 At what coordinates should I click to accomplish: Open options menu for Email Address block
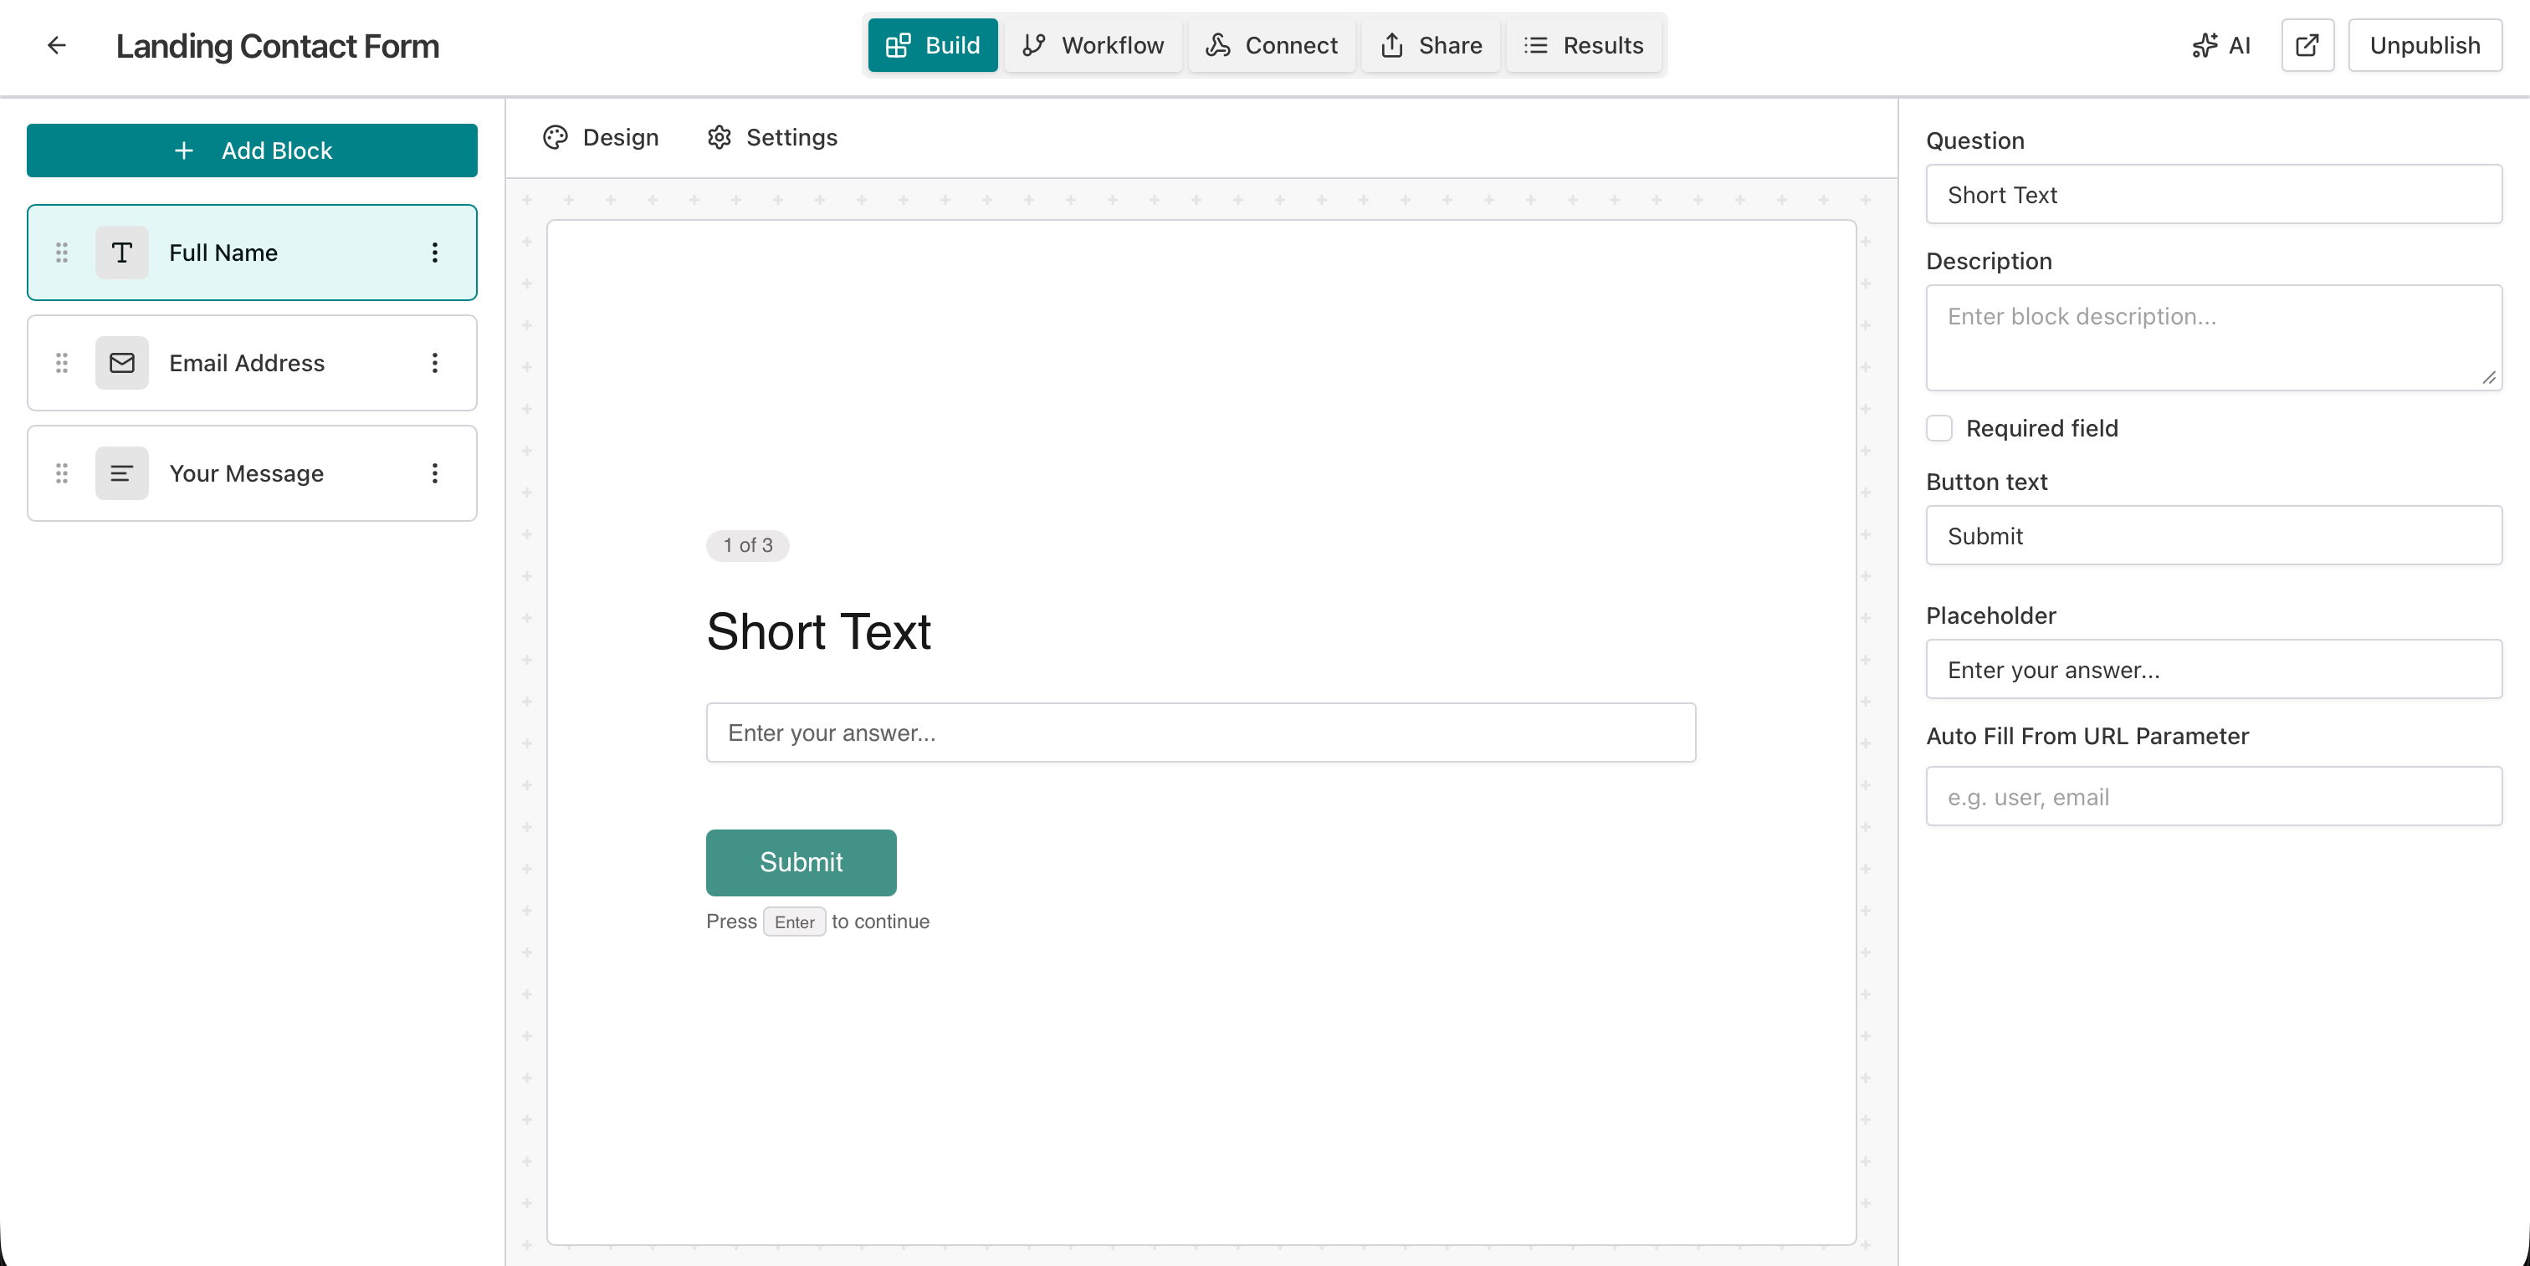pos(435,362)
